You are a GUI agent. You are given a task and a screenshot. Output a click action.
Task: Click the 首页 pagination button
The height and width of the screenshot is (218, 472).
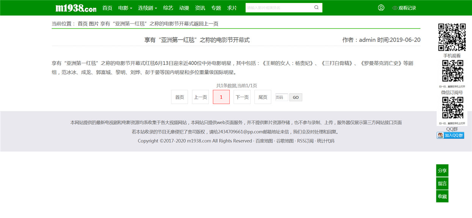click(180, 97)
